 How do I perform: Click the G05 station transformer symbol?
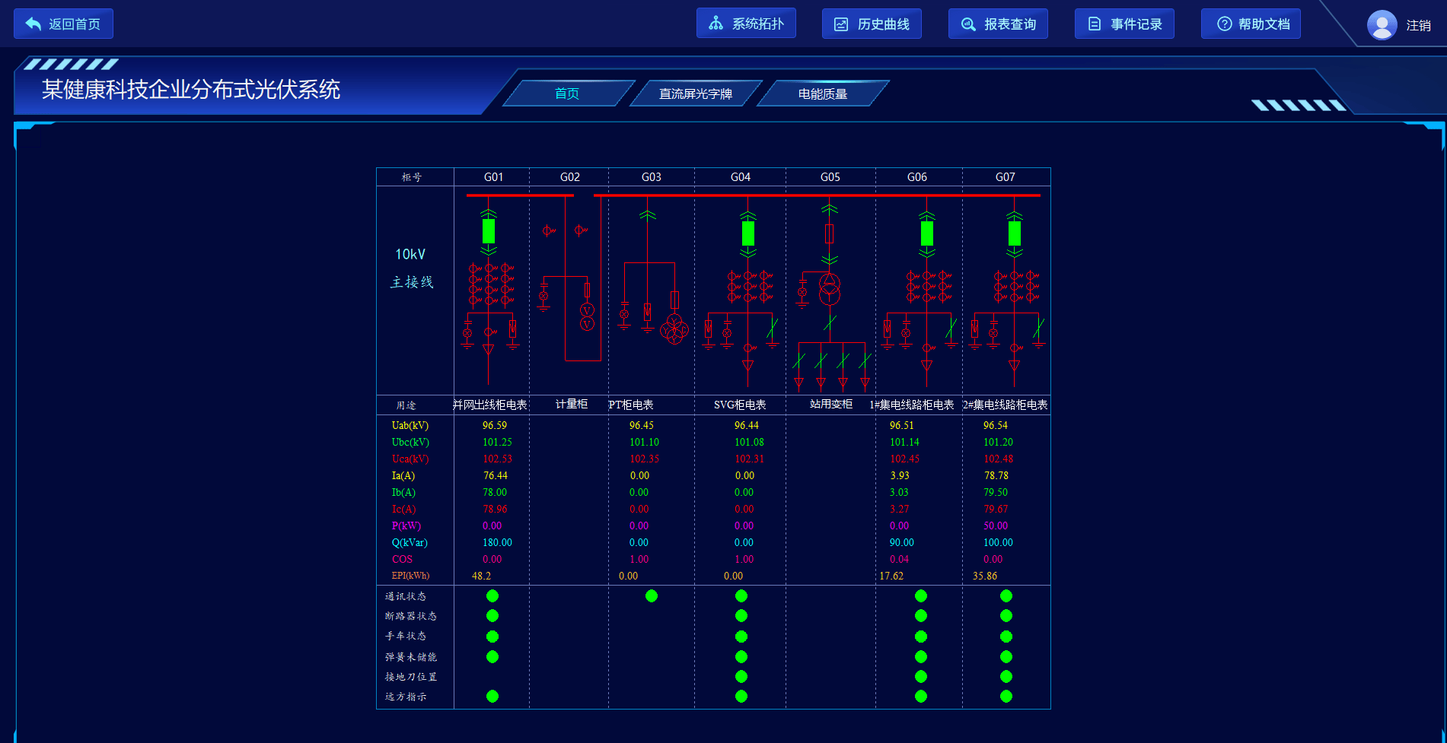830,289
